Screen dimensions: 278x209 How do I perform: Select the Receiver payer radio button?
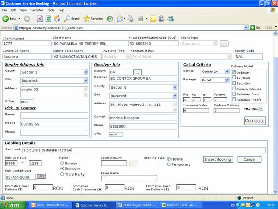(x=62, y=168)
